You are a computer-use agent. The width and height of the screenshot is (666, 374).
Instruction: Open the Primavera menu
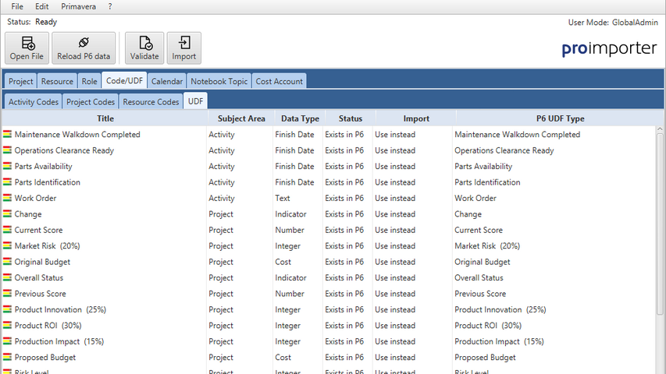click(78, 6)
